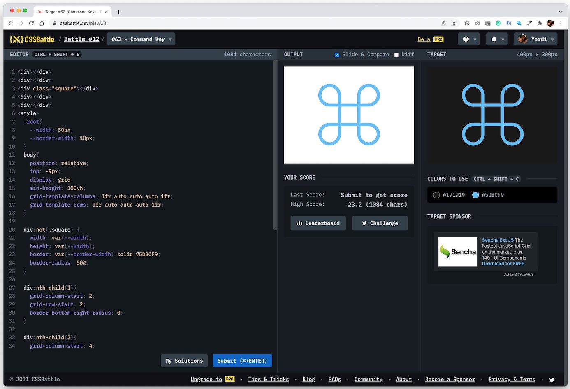This screenshot has height=389, width=570.
Task: Click the blue window extension icon
Action: click(x=509, y=23)
